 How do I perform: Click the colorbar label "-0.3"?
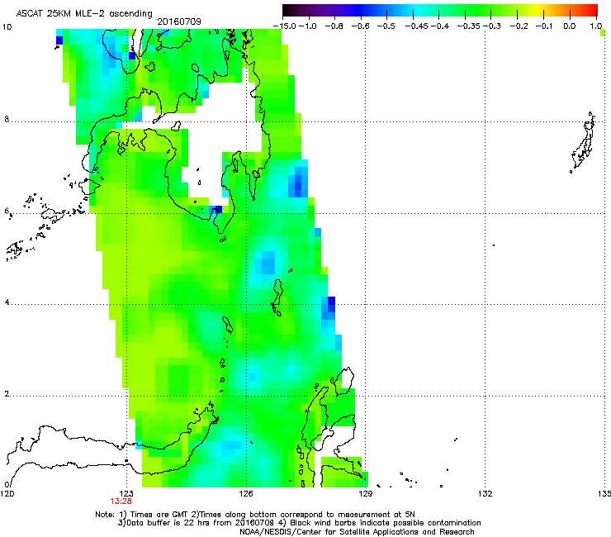pyautogui.click(x=492, y=26)
